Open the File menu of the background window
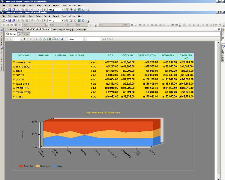The height and width of the screenshot is (180, 225). pos(4,5)
